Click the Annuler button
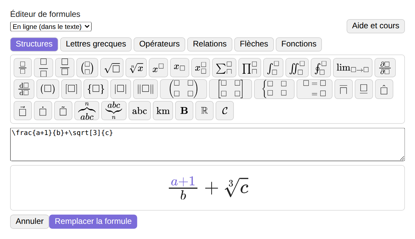The image size is (415, 239). pyautogui.click(x=30, y=221)
